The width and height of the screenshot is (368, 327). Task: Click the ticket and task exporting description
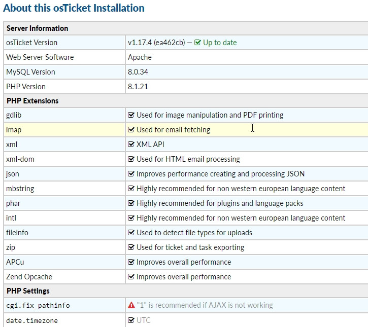tap(190, 247)
